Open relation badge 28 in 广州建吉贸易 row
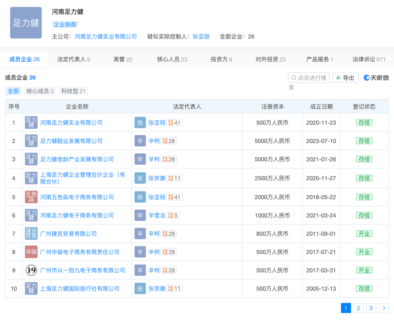 (169, 234)
